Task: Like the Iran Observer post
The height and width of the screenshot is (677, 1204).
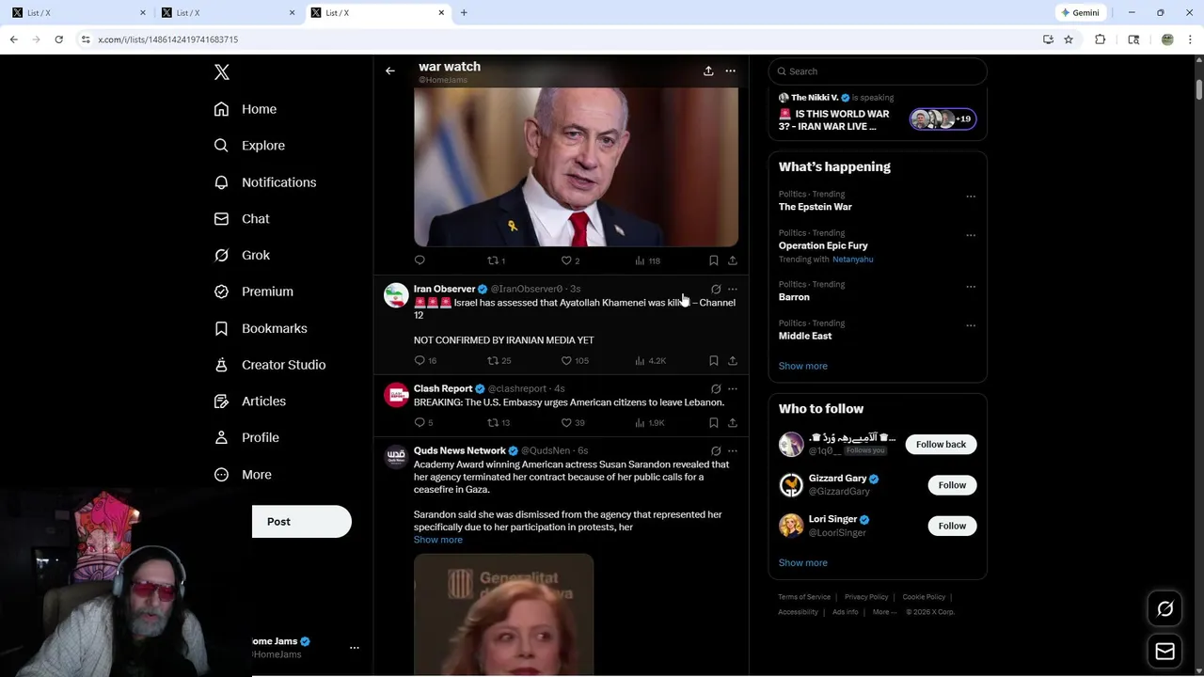Action: point(575,360)
